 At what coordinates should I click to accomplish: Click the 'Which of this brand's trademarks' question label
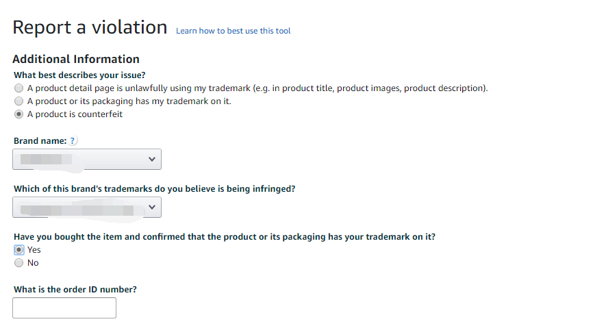click(x=154, y=189)
